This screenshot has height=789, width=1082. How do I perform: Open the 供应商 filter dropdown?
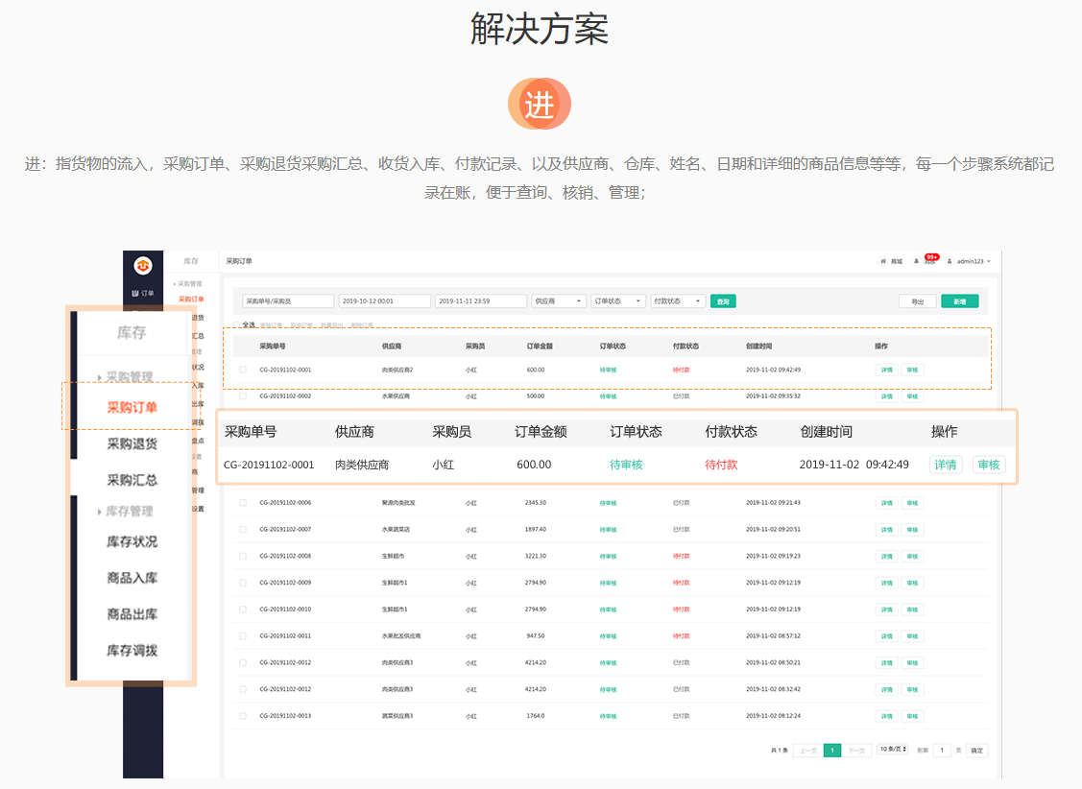point(559,301)
